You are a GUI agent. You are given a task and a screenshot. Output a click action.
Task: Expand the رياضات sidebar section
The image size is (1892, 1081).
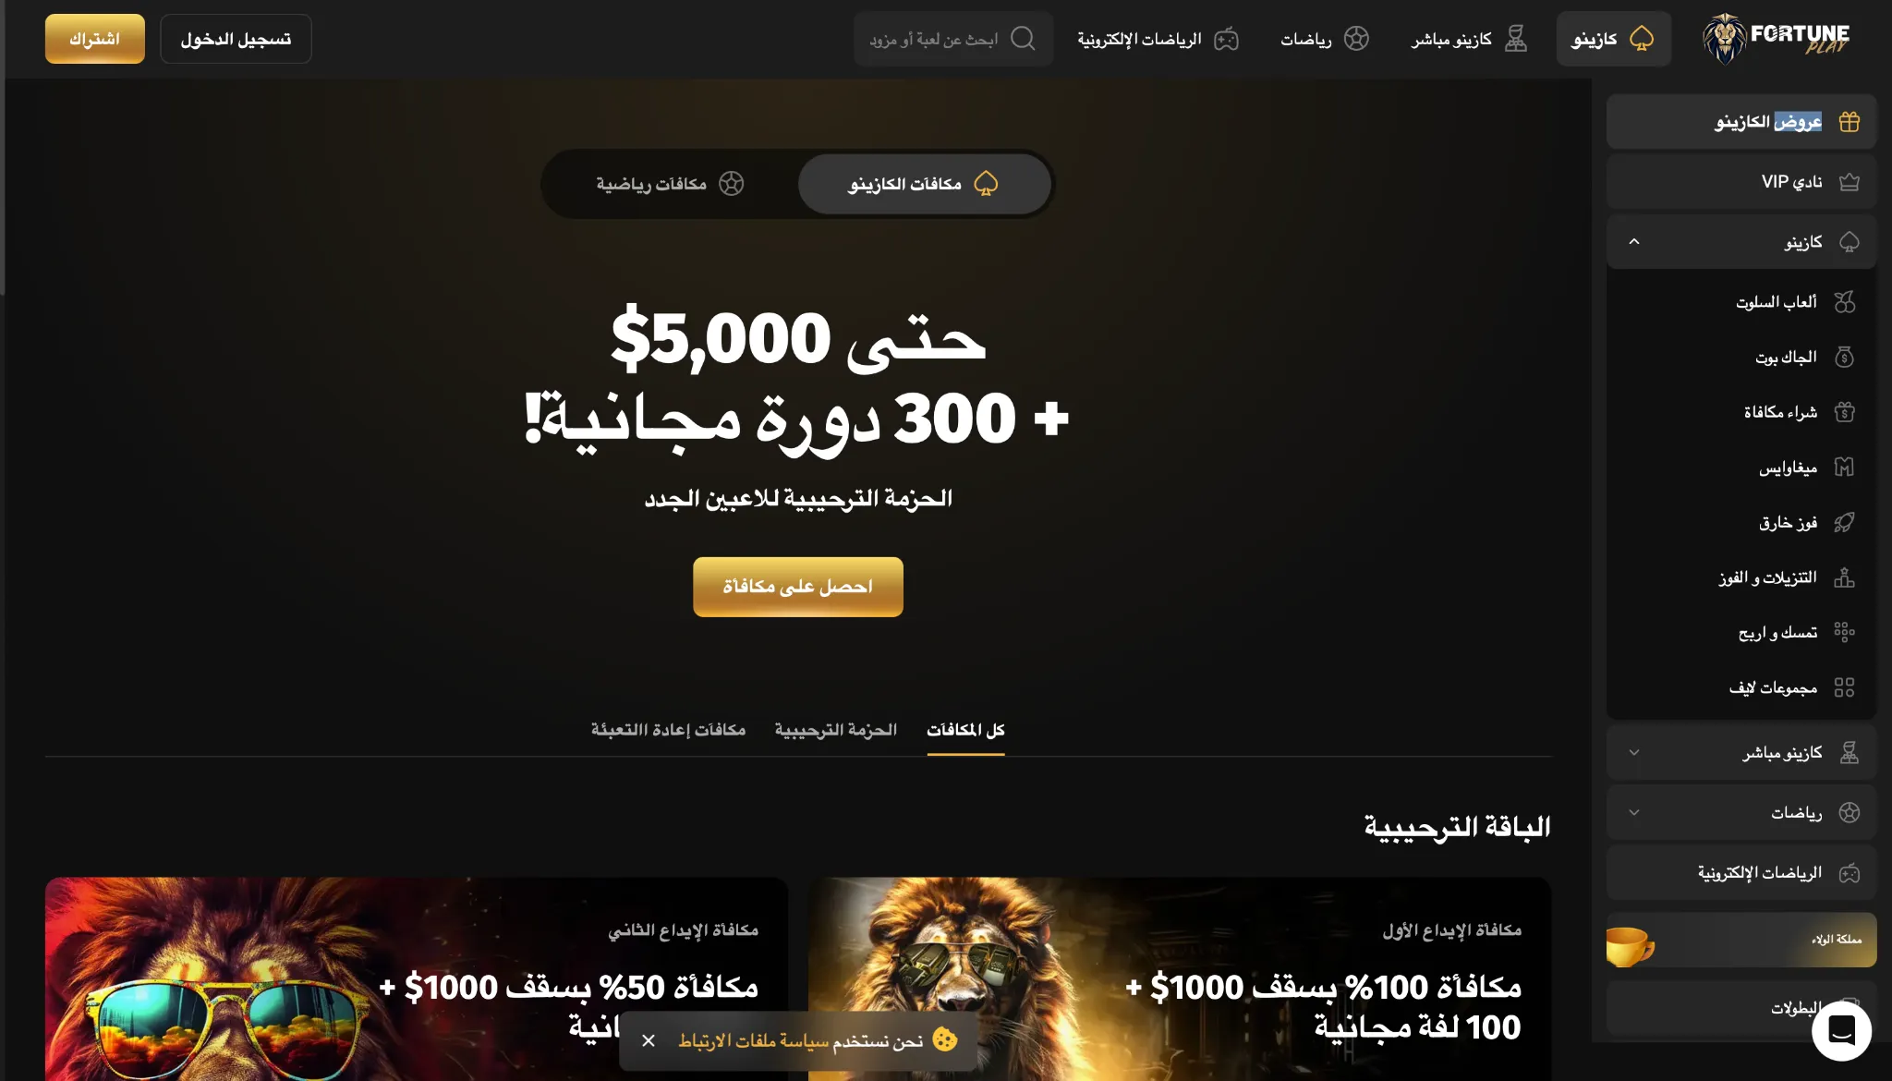click(x=1634, y=813)
